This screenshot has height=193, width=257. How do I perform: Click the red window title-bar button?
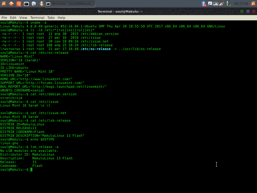point(254,11)
